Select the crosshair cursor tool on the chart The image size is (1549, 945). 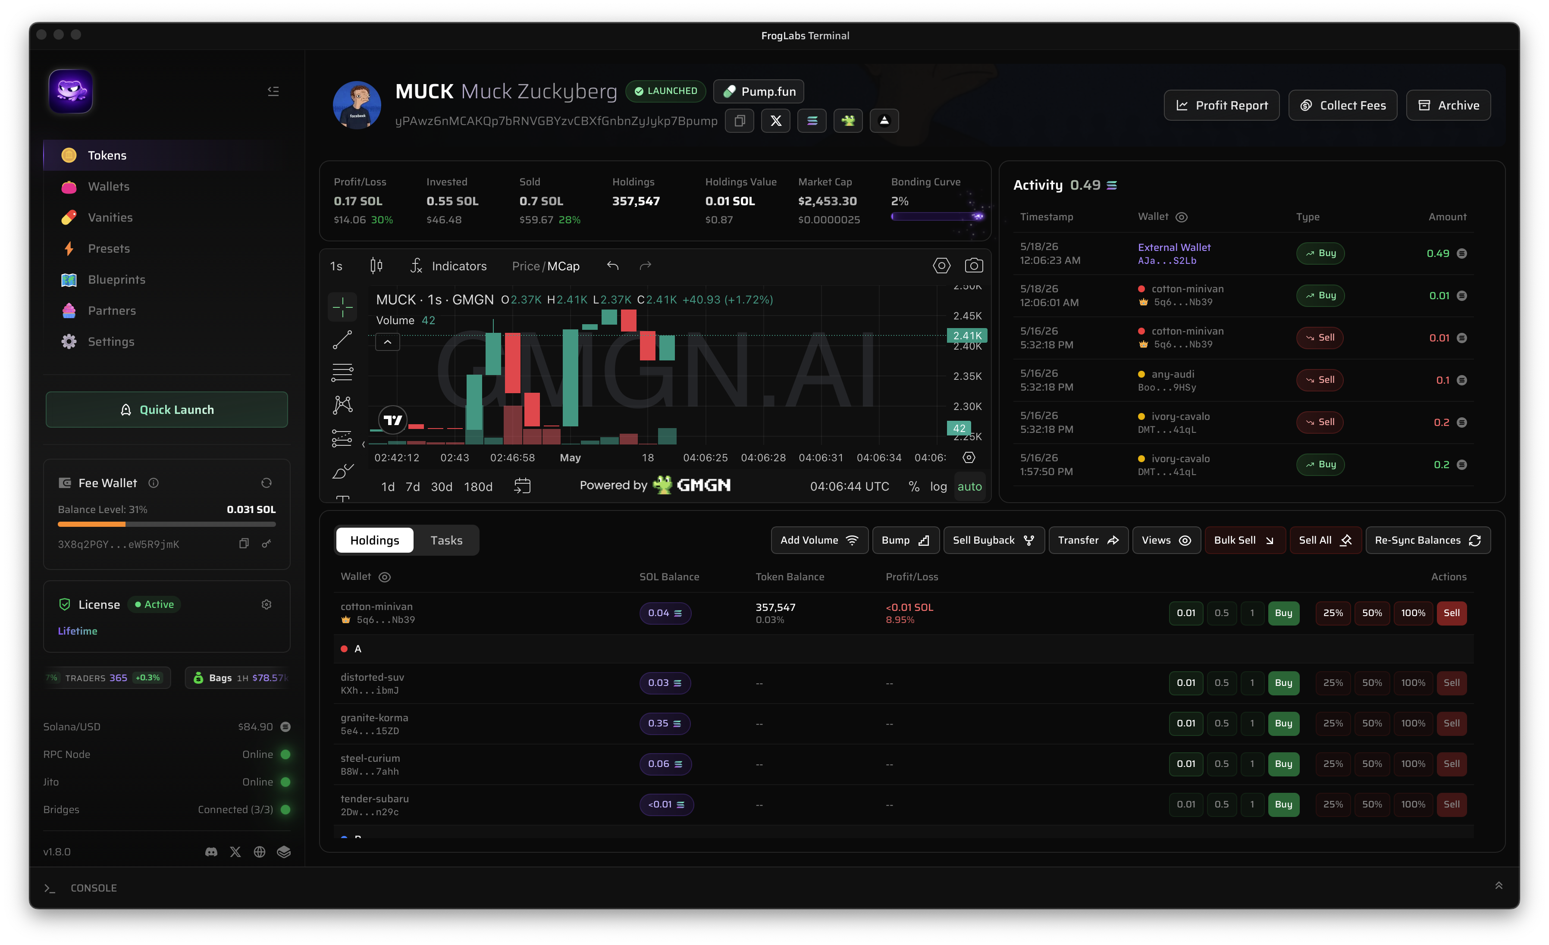342,307
